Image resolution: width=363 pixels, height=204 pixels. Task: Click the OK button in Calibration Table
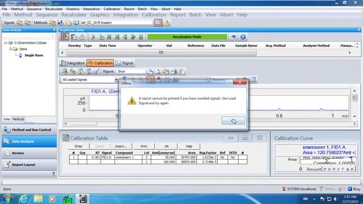point(166,146)
